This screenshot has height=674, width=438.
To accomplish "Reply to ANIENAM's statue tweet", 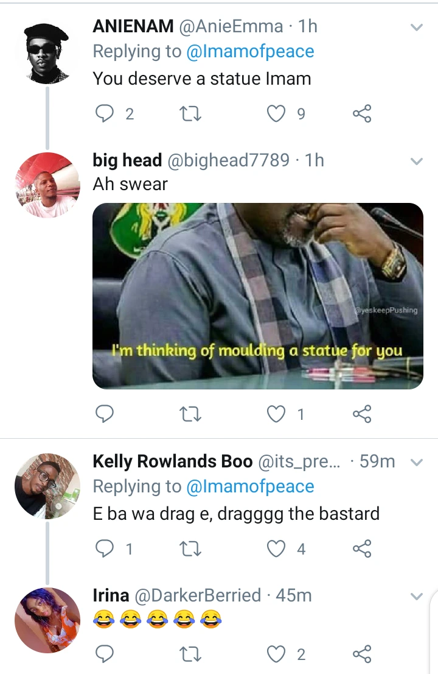I will pos(104,113).
